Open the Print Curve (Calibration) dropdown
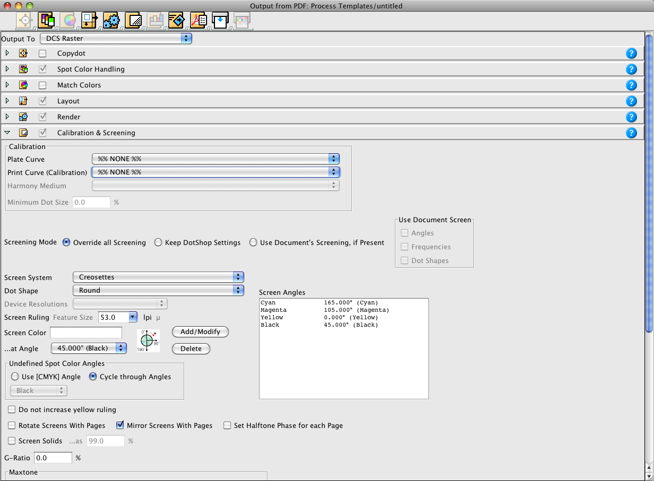 click(x=216, y=172)
